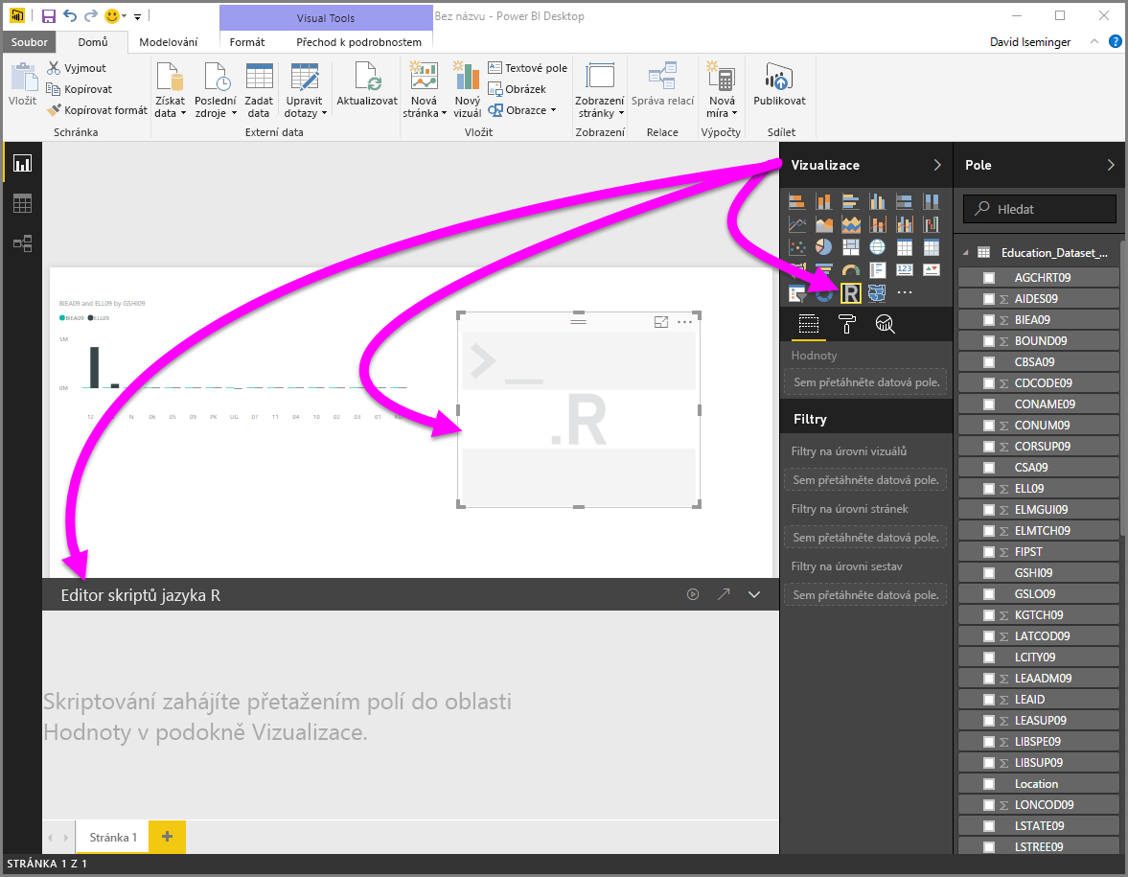Open the Analytics magnifier pane

tap(885, 324)
